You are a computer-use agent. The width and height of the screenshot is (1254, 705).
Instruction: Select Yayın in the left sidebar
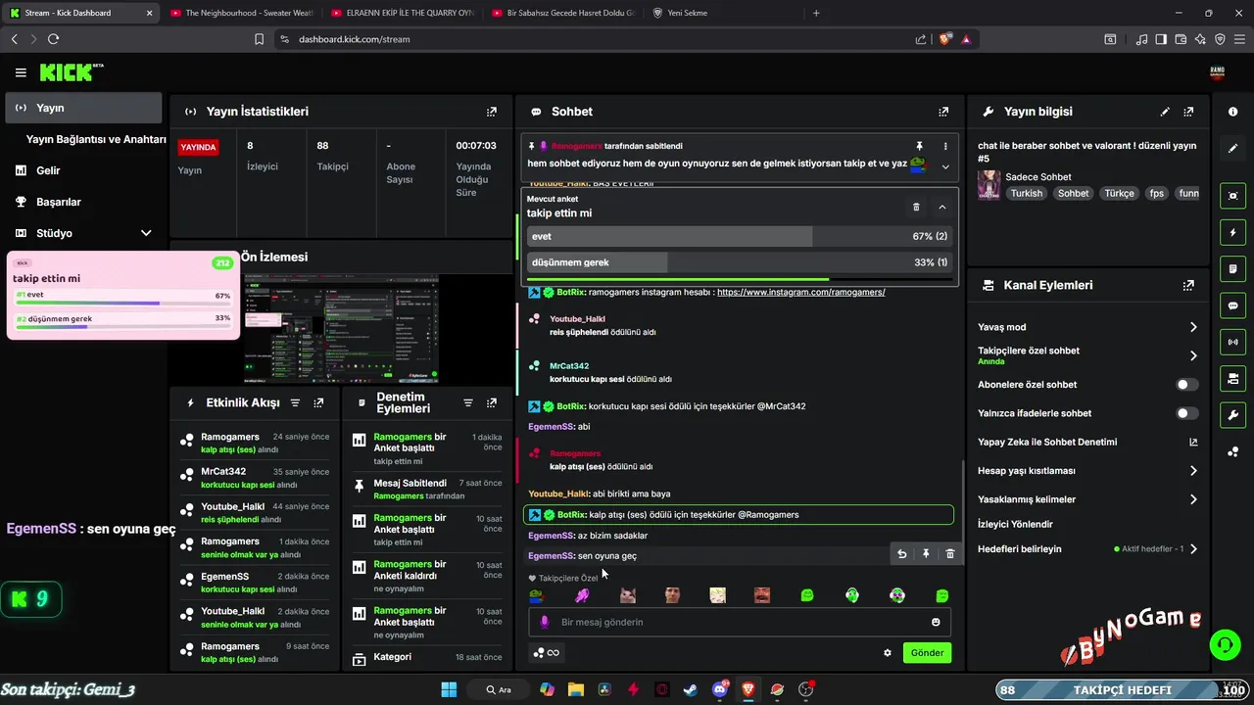83,108
